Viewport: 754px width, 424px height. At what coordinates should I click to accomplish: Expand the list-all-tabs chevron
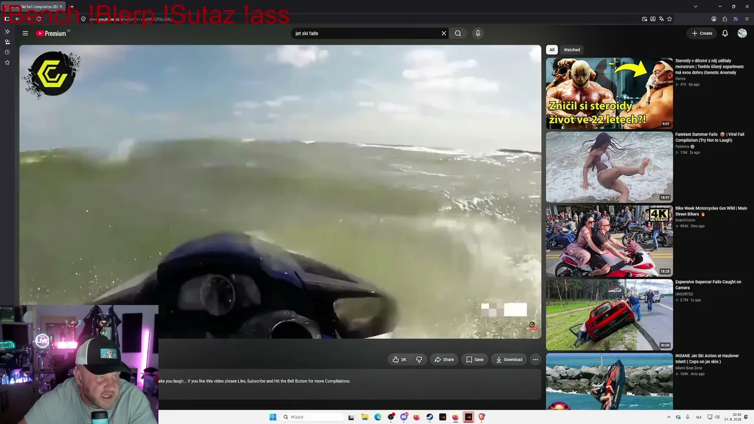[x=696, y=6]
